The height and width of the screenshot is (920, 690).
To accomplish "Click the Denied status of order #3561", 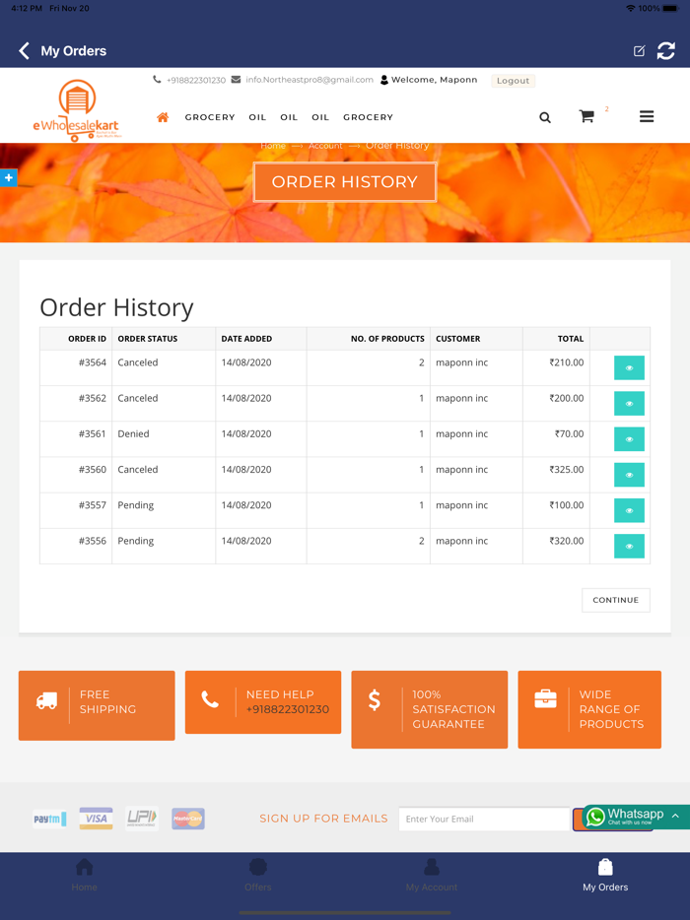I will click(x=133, y=433).
